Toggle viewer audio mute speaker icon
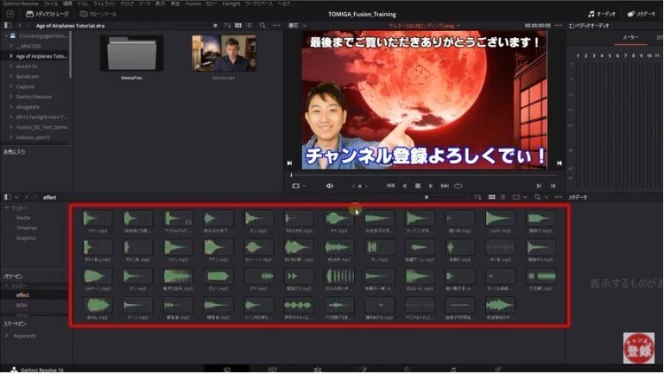664x374 pixels. [330, 186]
